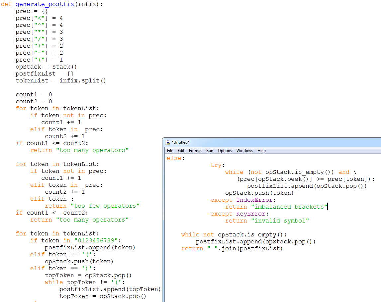Viewport: 381px width, 302px height.
Task: Open the Options menu
Action: pyautogui.click(x=225, y=150)
